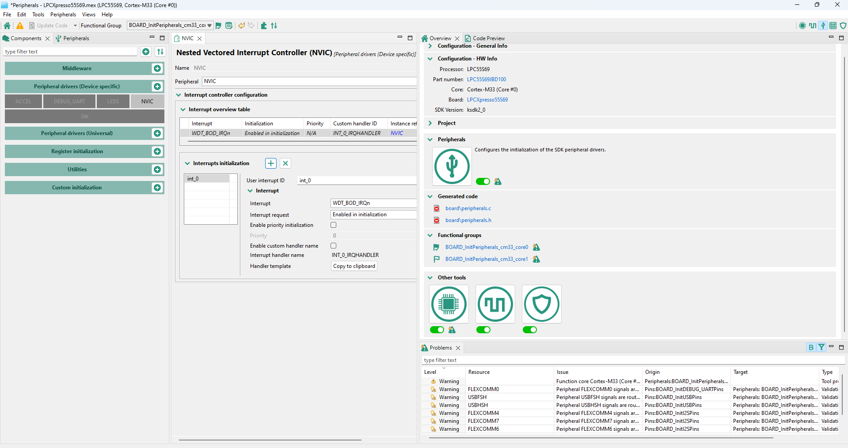Collapse Configuration - HW Info
The image size is (848, 448).
[430, 59]
